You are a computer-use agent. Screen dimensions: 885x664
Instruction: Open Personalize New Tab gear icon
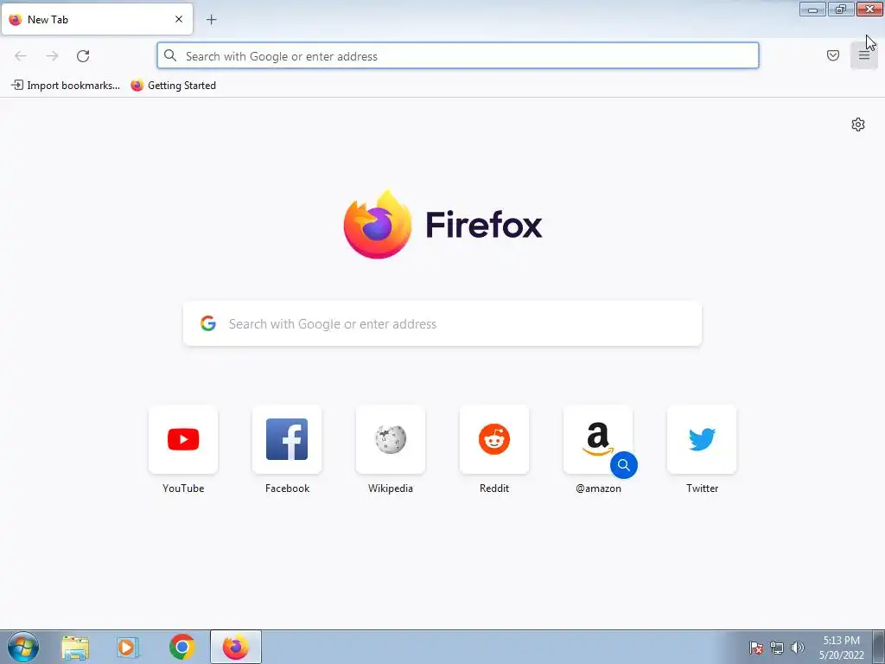coord(858,124)
